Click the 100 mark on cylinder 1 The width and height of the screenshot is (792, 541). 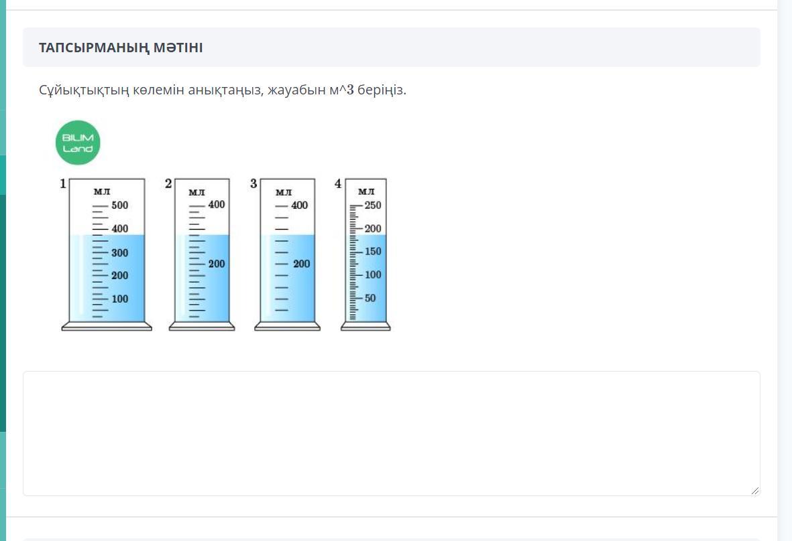[x=119, y=299]
